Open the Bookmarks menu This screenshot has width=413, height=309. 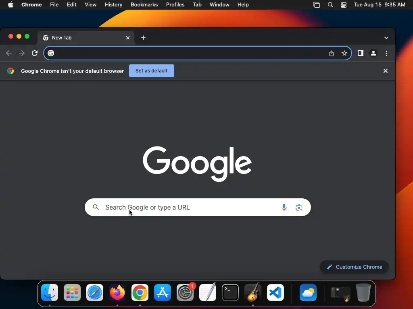click(x=144, y=5)
